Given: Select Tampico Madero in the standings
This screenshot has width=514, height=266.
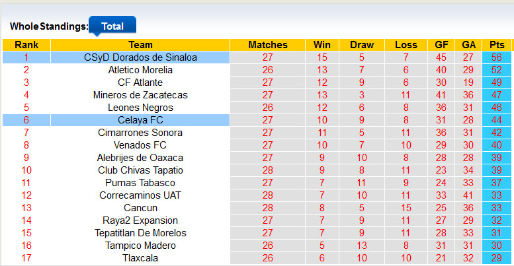Looking at the screenshot, I should pyautogui.click(x=140, y=246).
